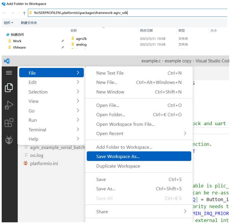Click the dialog's Back arrow

coord(4,13)
